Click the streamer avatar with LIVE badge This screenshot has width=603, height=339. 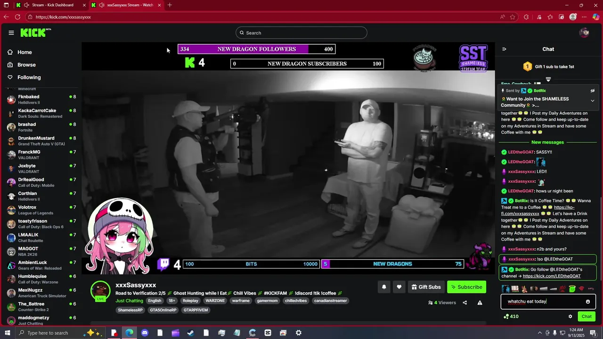100,291
